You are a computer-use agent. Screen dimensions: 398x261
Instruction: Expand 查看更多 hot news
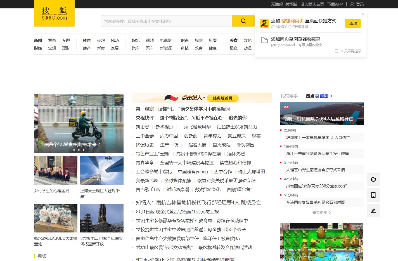pyautogui.click(x=322, y=213)
